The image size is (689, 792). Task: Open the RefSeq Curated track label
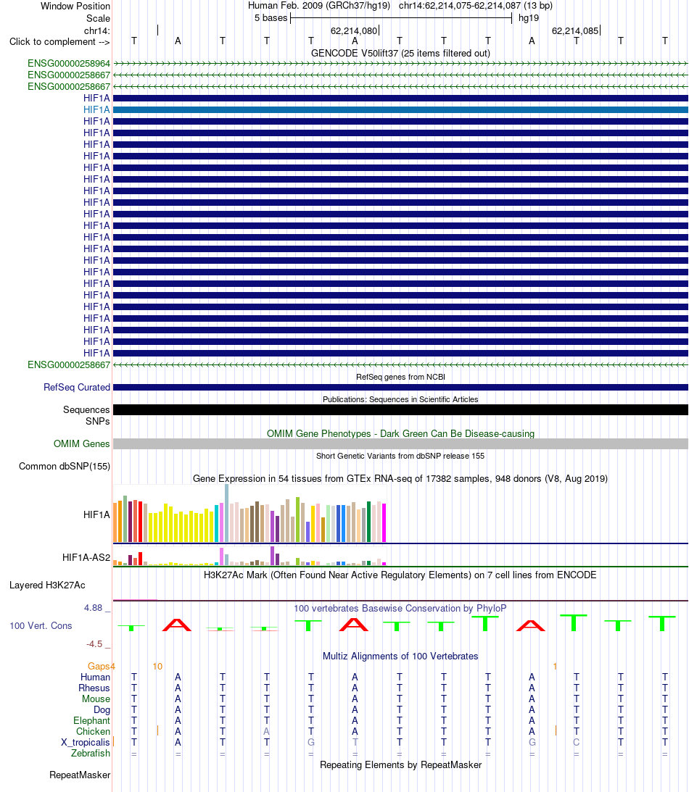tap(77, 388)
